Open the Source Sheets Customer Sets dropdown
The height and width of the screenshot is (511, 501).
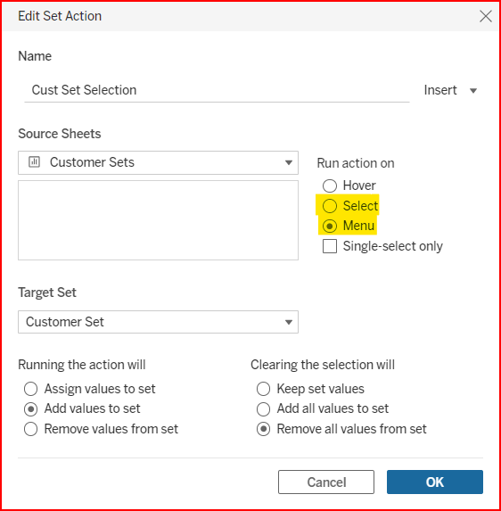[158, 162]
